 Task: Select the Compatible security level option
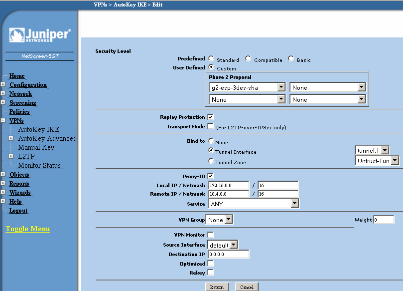(248, 59)
